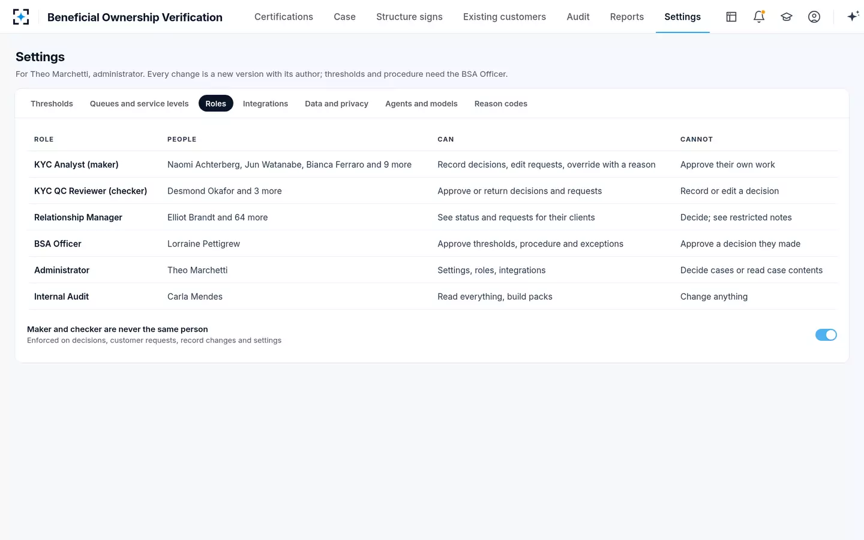This screenshot has width=864, height=540.
Task: Select the BSA Officer role
Action: [x=58, y=244]
